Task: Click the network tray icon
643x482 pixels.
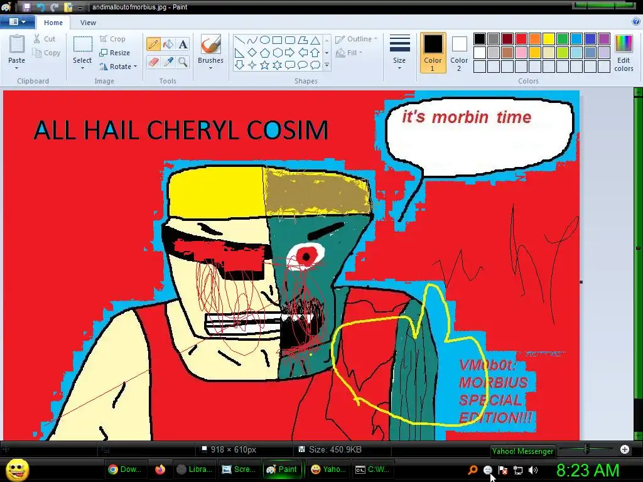Action: [x=518, y=470]
